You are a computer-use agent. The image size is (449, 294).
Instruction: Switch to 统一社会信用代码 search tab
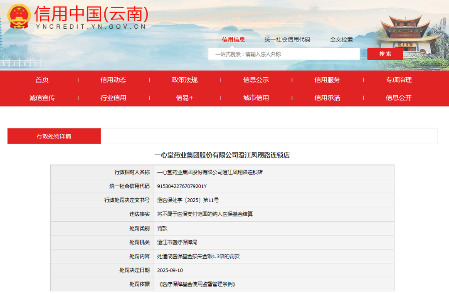[x=287, y=40]
